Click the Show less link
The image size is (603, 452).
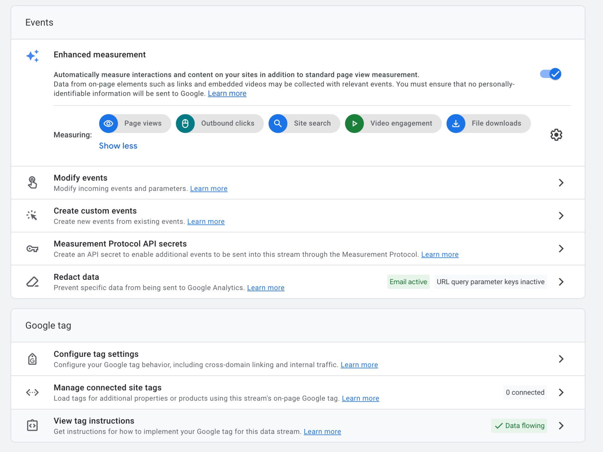click(x=118, y=146)
